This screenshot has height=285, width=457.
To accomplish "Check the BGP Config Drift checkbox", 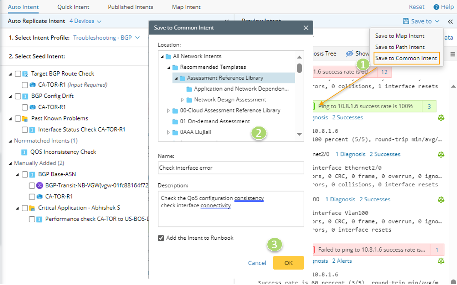I will (18, 96).
